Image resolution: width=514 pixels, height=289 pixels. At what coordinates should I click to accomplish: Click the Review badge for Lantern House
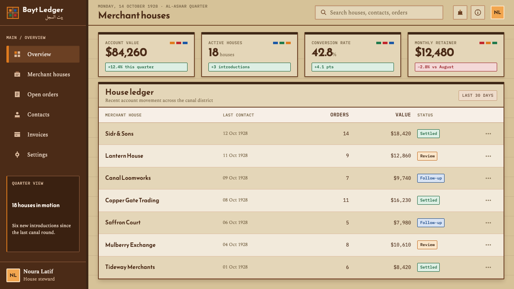coord(427,156)
